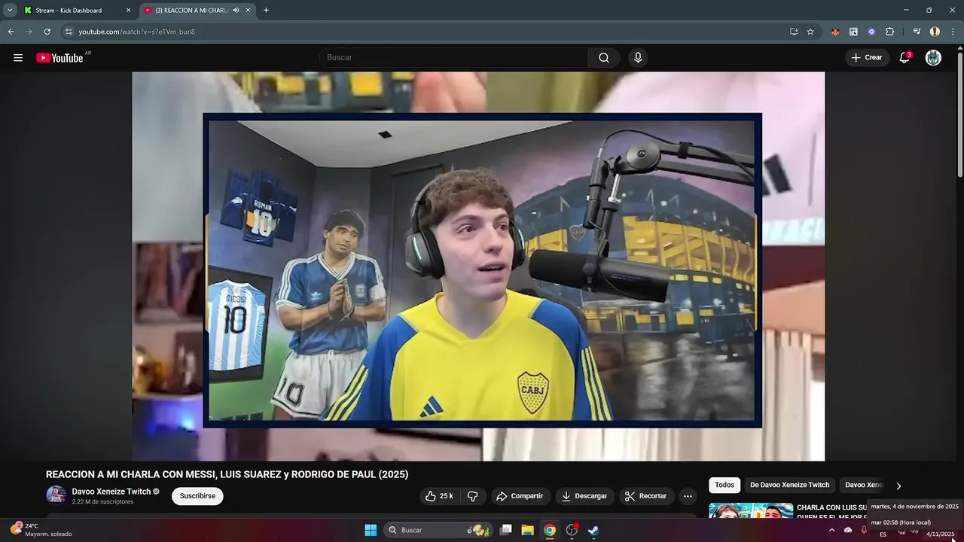Open the purple circular extension
This screenshot has height=542, width=964.
pos(871,32)
